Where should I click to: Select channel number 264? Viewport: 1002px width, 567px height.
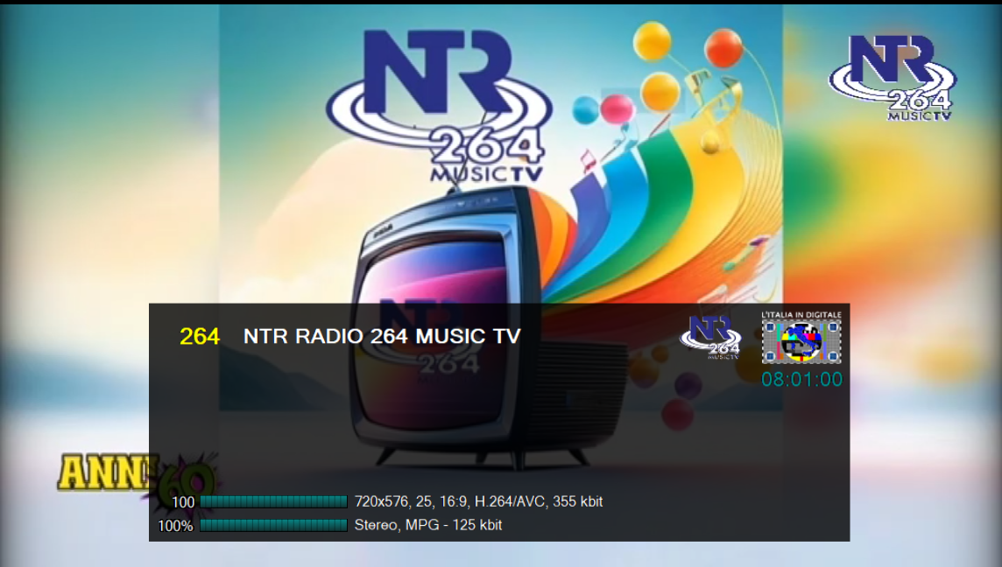click(x=200, y=337)
